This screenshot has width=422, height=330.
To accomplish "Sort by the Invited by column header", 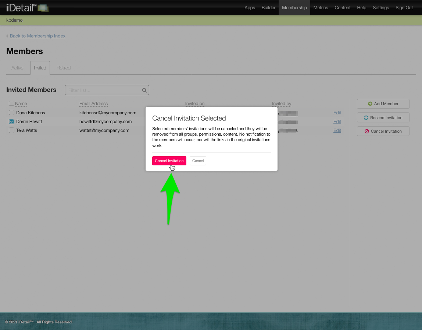I will [x=282, y=104].
